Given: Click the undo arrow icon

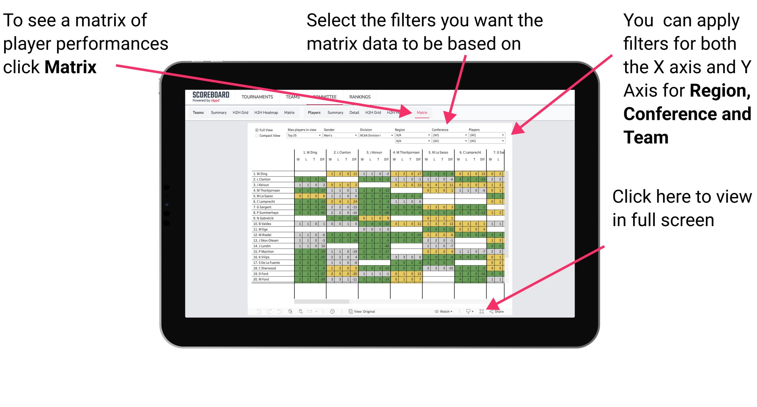Looking at the screenshot, I should click(256, 311).
